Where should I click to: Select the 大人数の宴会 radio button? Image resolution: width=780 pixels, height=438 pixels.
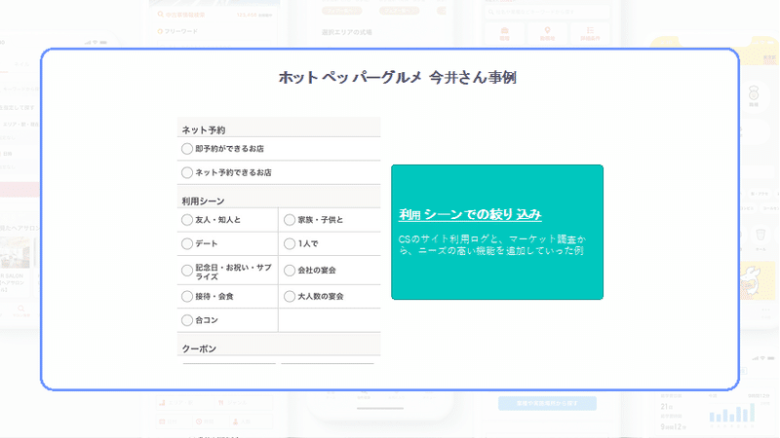tap(290, 296)
